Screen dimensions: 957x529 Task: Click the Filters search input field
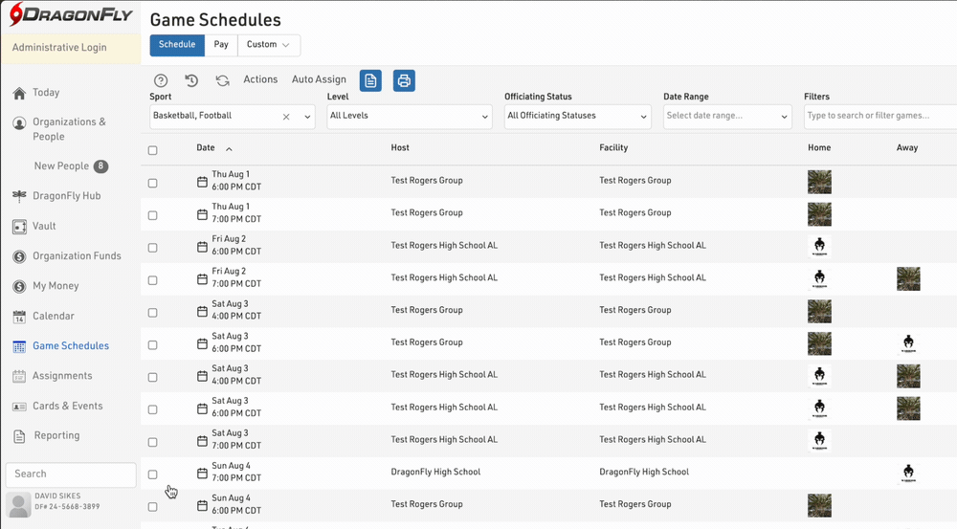(x=879, y=117)
